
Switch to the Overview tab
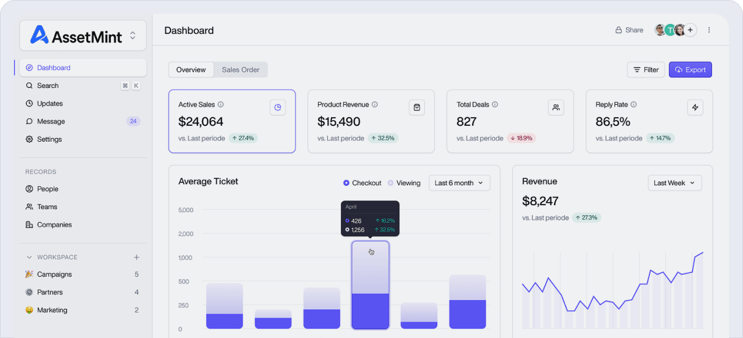[x=191, y=70]
